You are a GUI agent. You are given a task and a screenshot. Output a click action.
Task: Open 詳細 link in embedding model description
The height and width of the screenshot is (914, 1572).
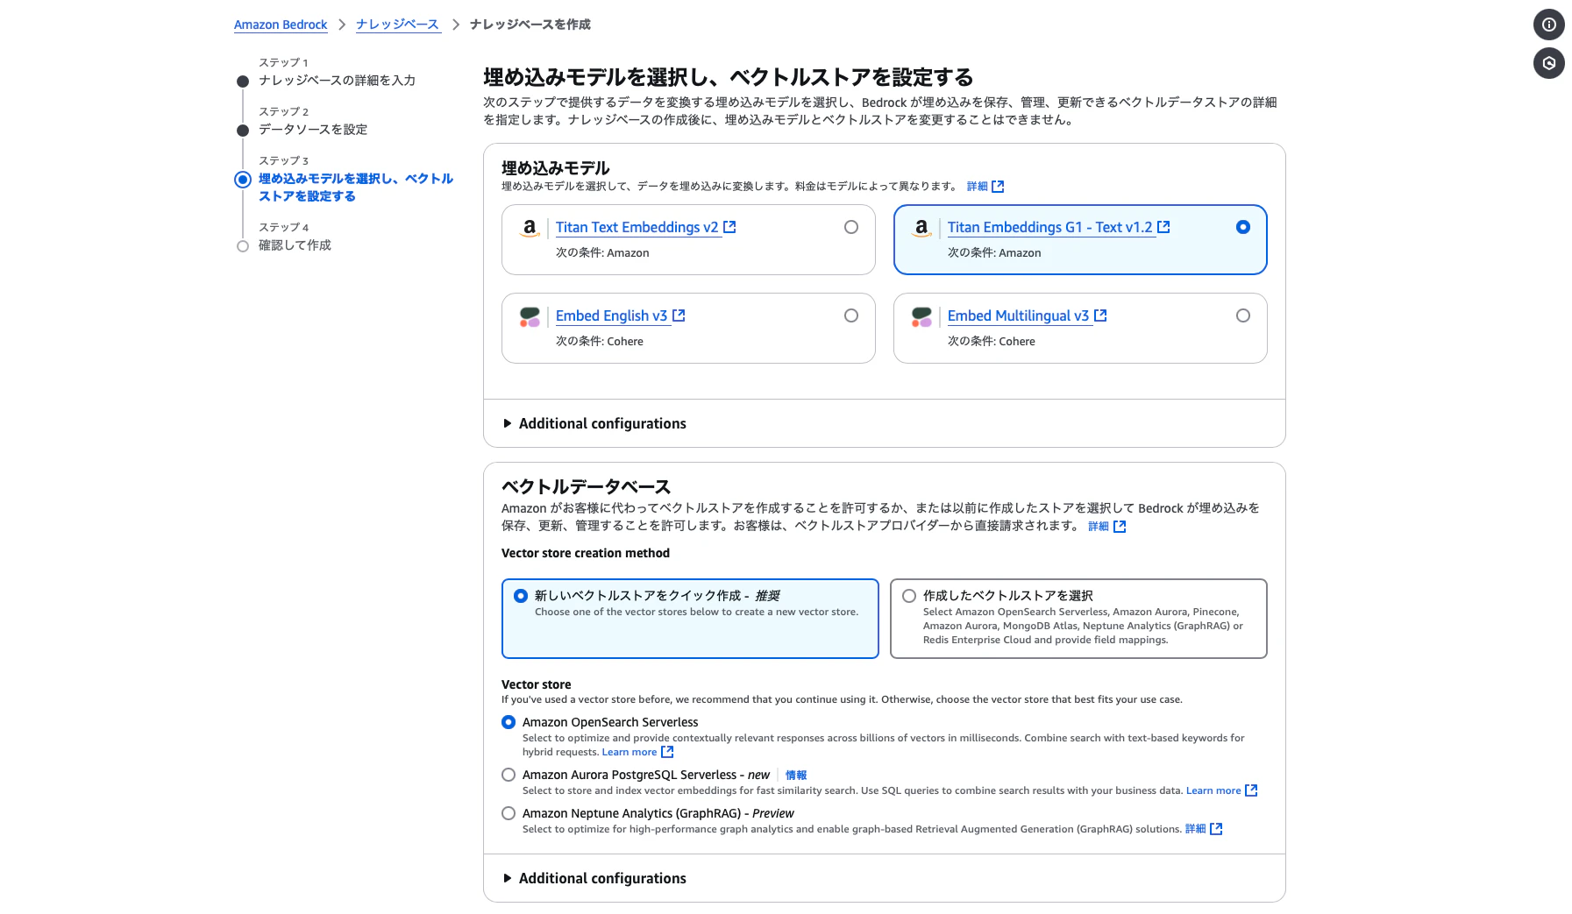[x=977, y=187]
